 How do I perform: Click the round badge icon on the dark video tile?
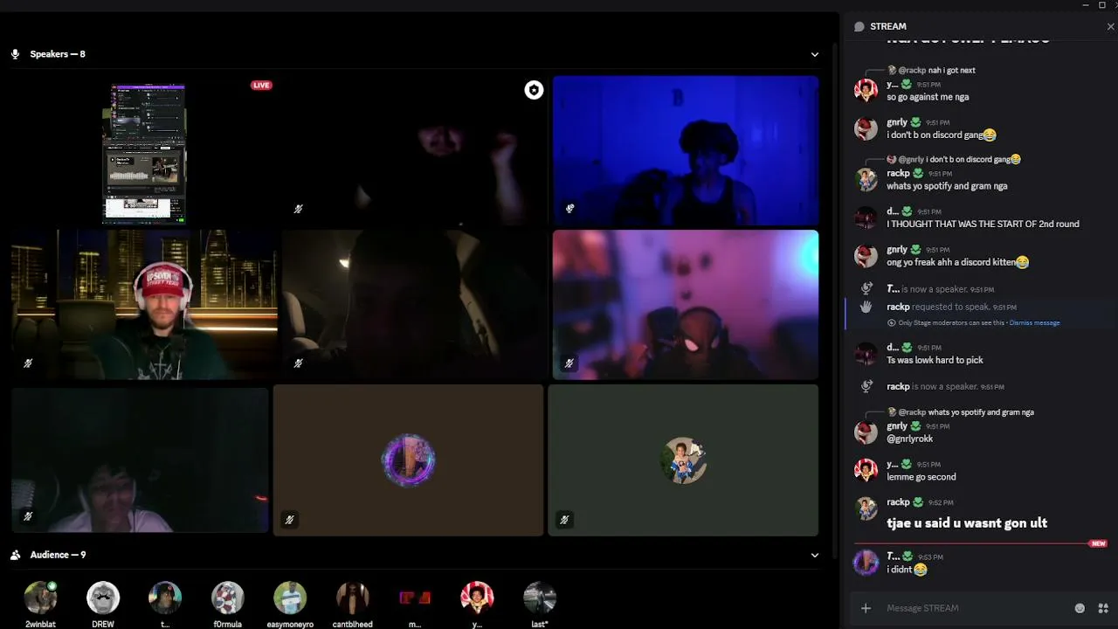(534, 90)
